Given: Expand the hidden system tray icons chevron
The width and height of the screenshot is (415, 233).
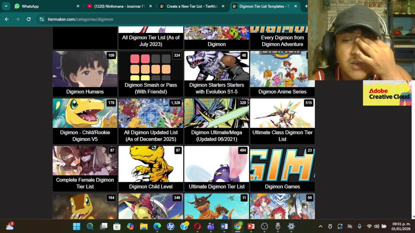Looking at the screenshot, I should pyautogui.click(x=320, y=227).
